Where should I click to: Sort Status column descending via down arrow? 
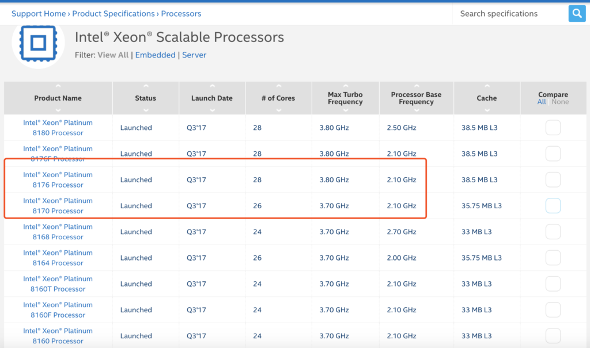146,110
